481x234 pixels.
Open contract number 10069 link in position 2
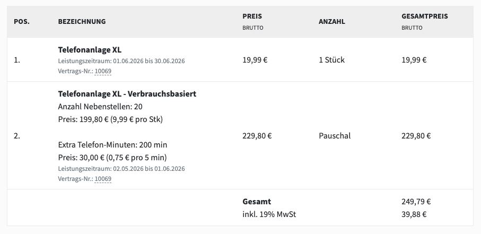103,179
